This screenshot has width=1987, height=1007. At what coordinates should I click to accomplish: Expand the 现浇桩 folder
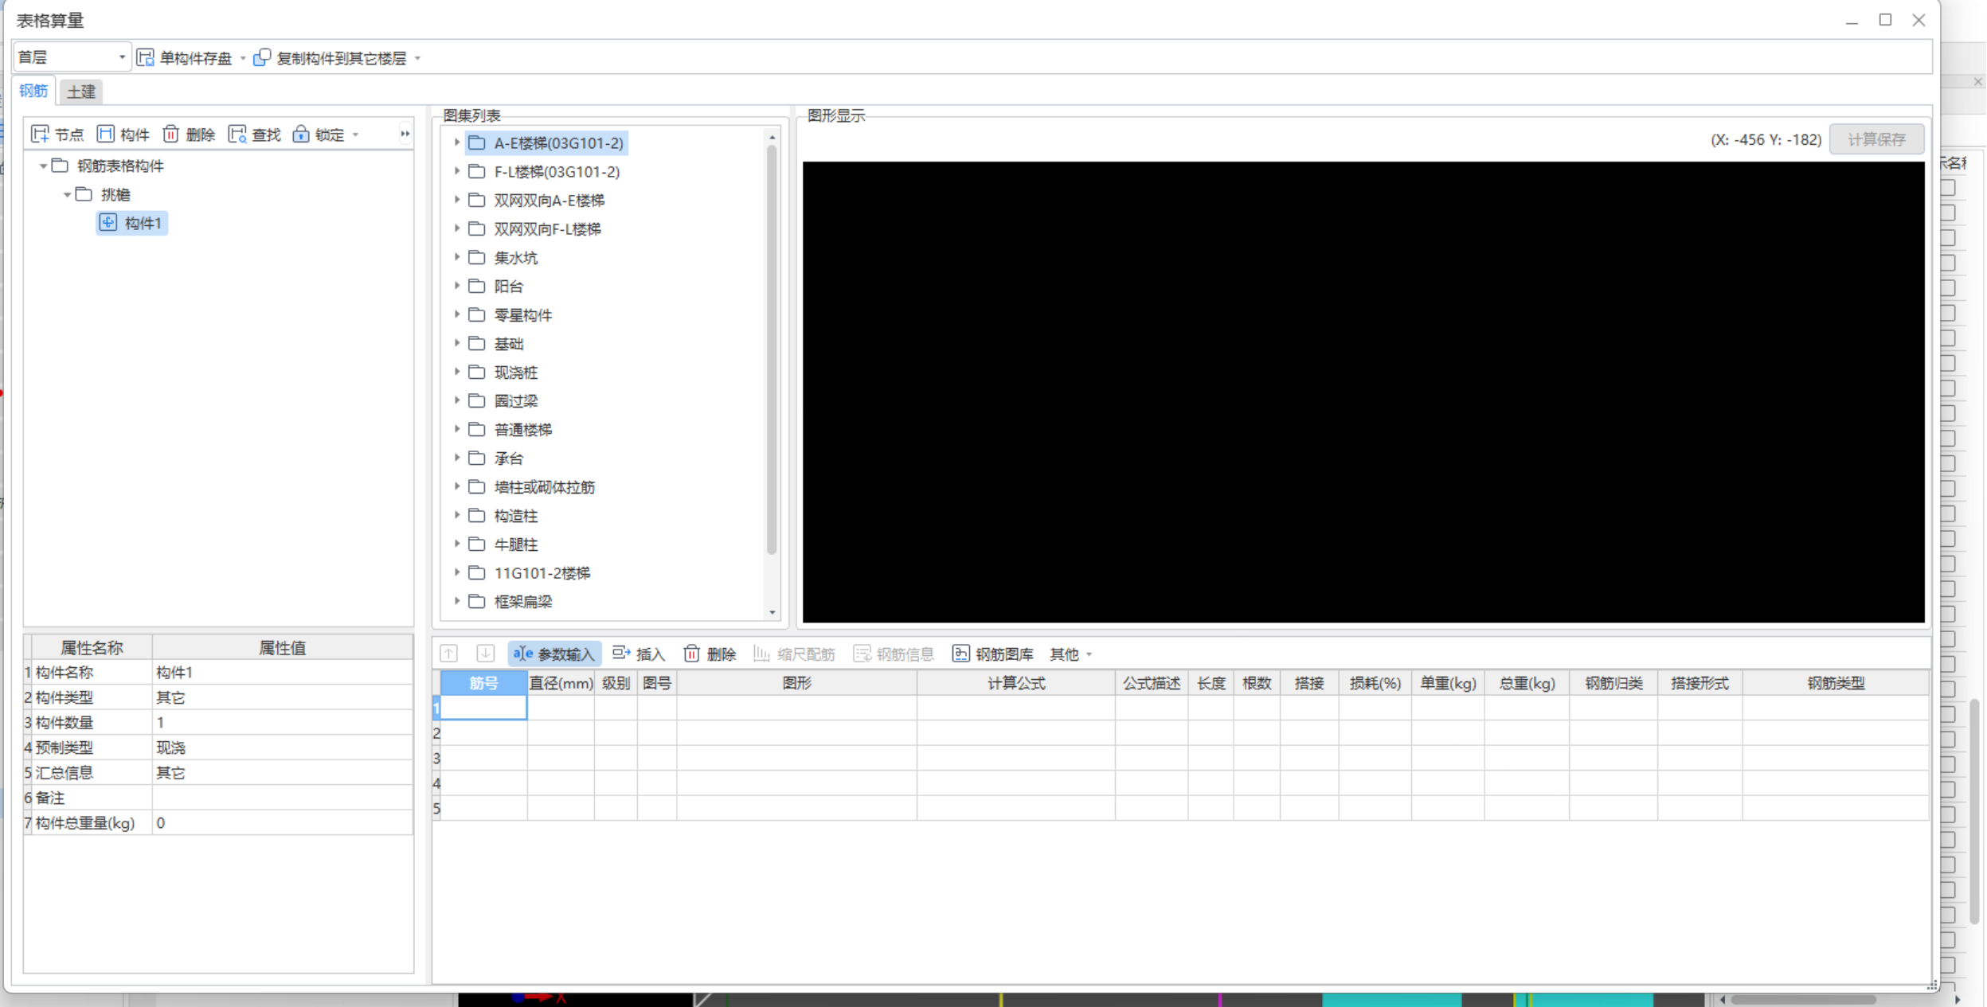(457, 372)
